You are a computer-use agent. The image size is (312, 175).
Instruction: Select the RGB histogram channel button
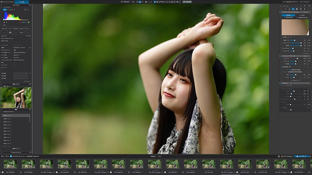pyautogui.click(x=5, y=9)
